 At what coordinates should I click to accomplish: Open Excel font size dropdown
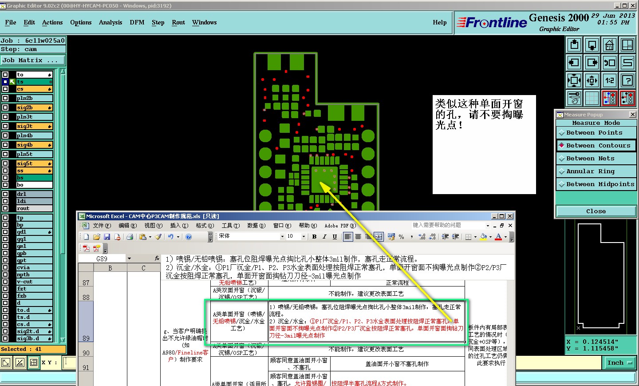click(x=304, y=237)
